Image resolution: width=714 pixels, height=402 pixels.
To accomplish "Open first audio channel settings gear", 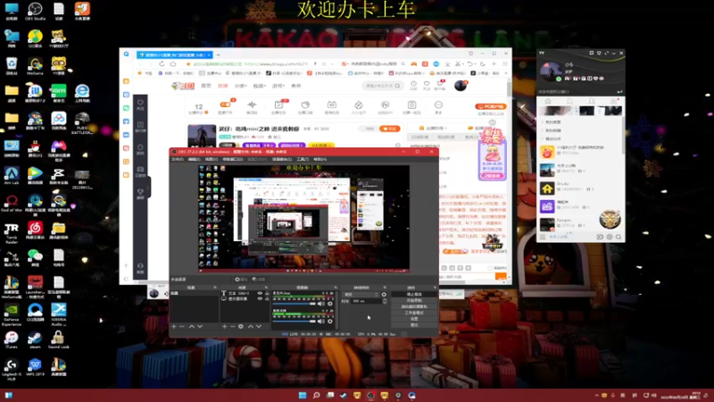I will click(x=330, y=304).
